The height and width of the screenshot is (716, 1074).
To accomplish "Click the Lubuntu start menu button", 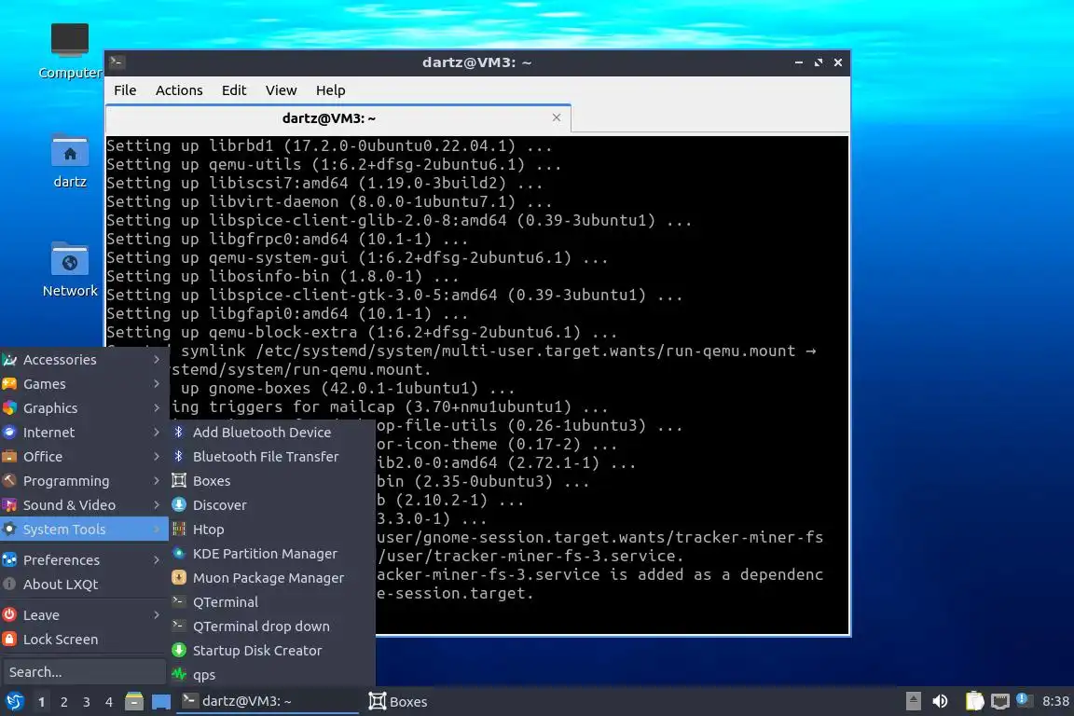I will pyautogui.click(x=14, y=701).
